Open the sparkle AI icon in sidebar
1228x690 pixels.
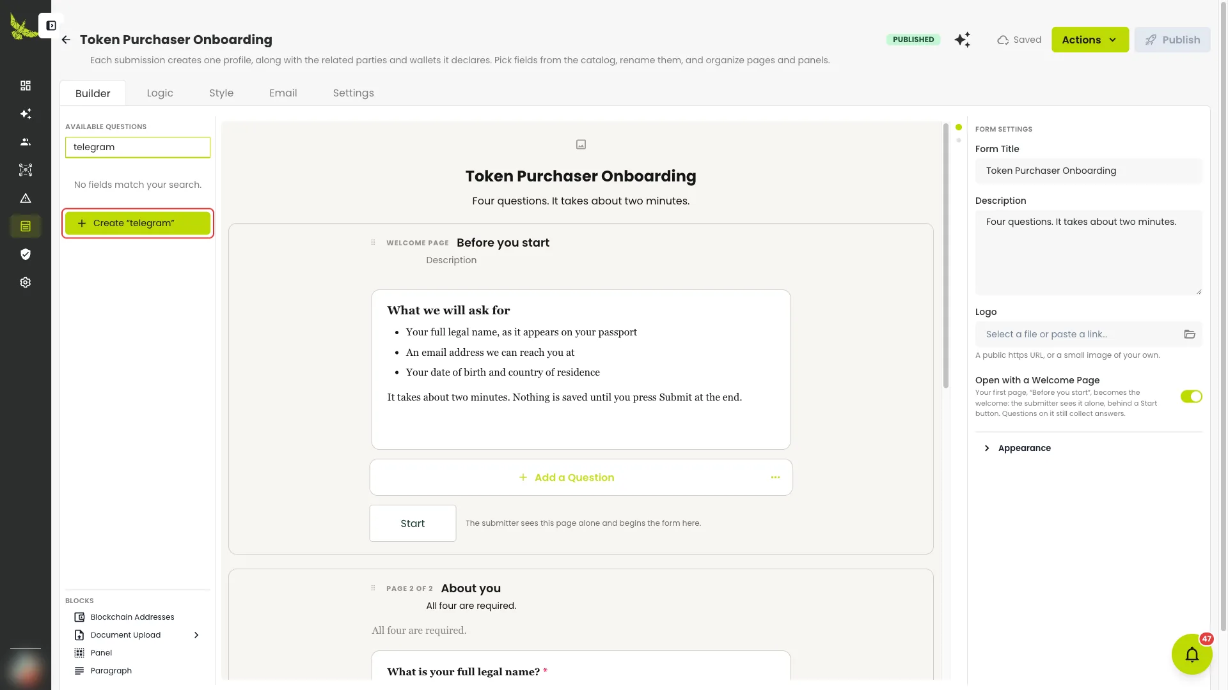coord(26,114)
